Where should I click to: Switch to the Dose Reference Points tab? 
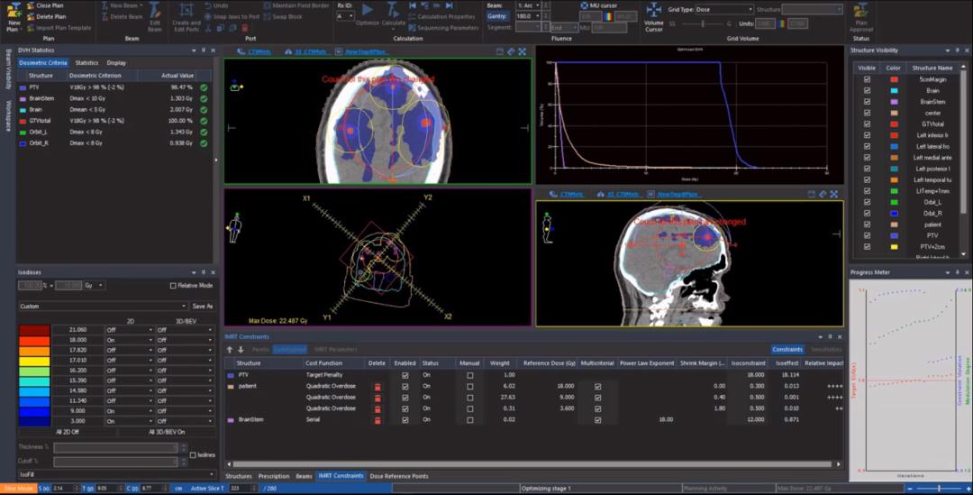398,476
